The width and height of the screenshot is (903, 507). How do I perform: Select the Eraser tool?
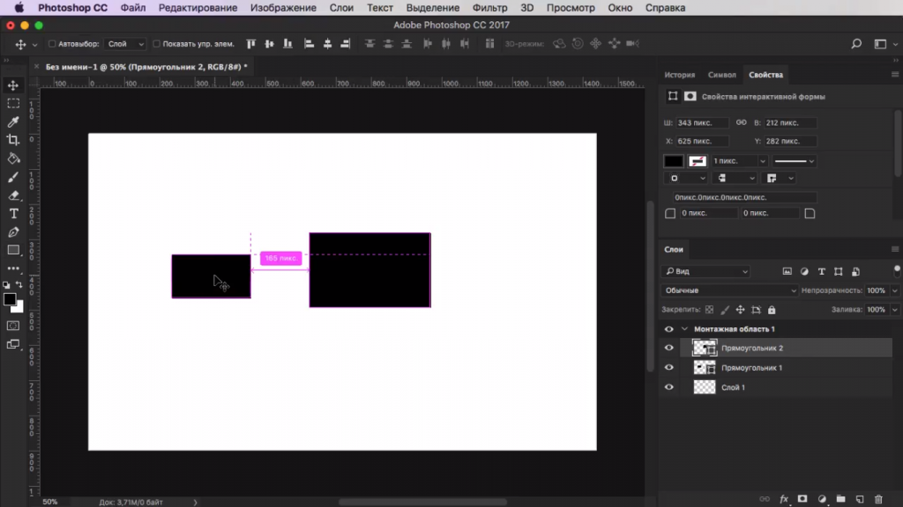[13, 195]
